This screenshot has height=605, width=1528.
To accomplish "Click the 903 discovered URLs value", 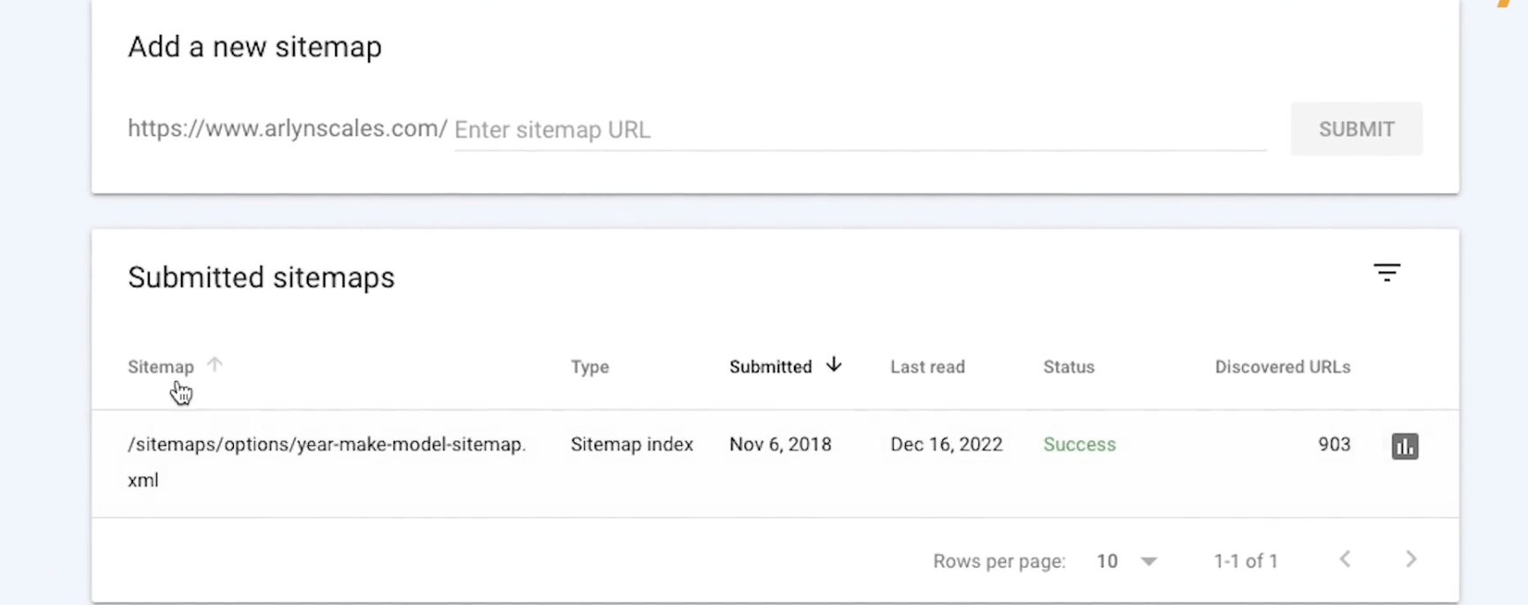I will 1334,444.
